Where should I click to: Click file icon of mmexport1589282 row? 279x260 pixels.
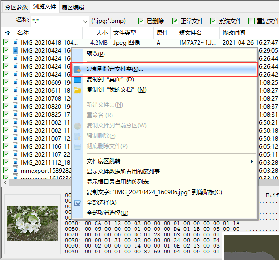click(16, 170)
